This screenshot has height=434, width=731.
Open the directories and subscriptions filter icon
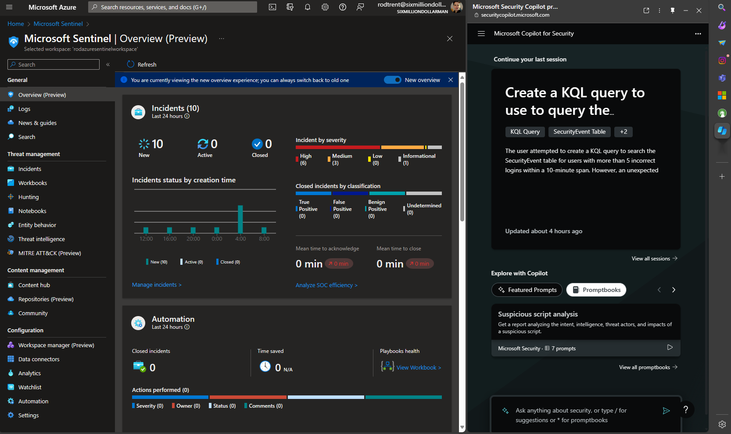(290, 7)
